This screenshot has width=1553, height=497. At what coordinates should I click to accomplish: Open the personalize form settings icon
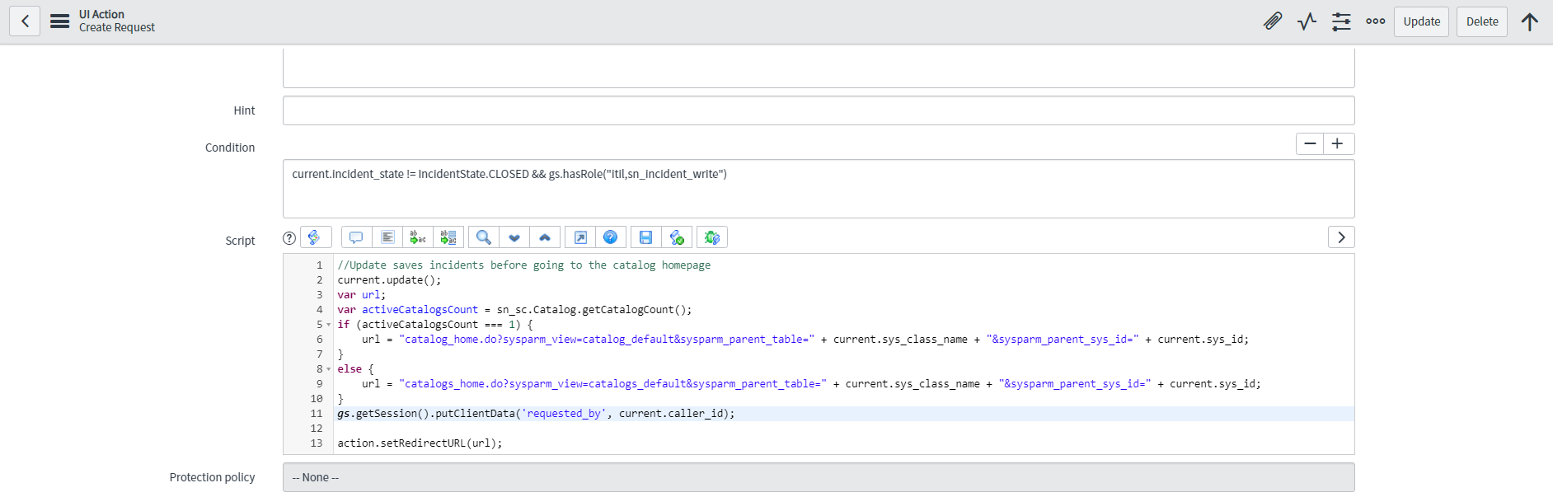click(x=1342, y=21)
